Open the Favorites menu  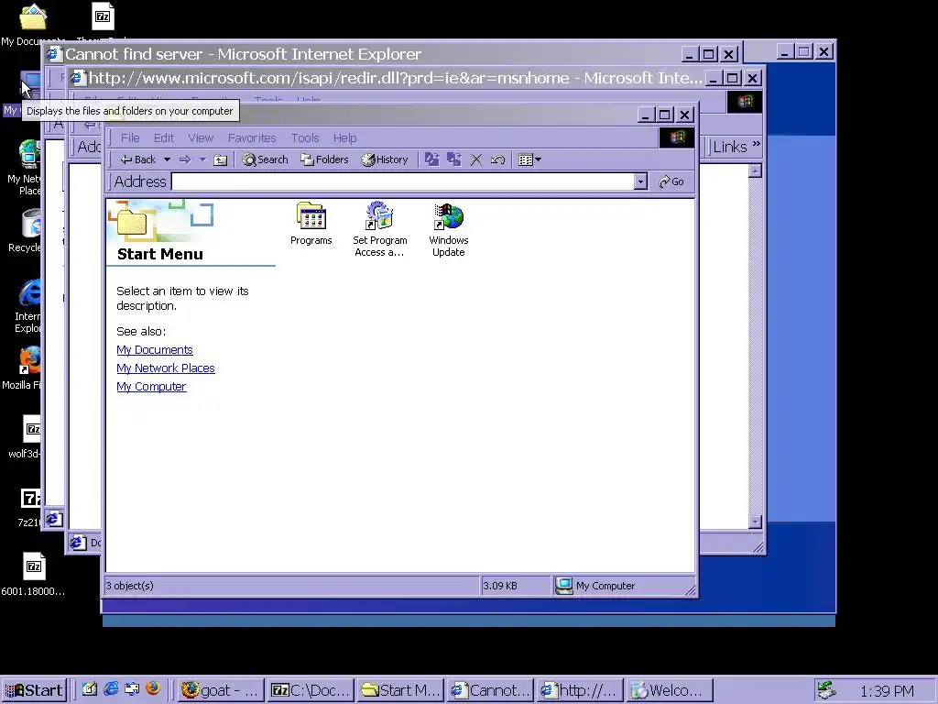pyautogui.click(x=252, y=137)
